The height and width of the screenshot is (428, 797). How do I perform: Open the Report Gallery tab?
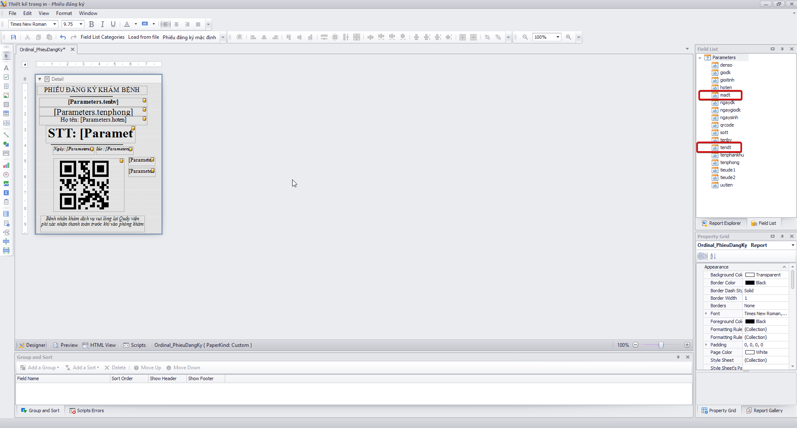(x=764, y=411)
